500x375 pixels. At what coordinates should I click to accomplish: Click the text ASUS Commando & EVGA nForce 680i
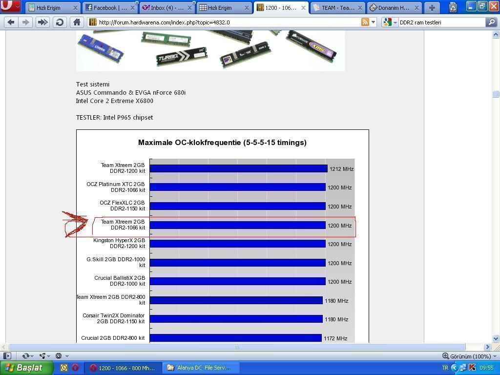pos(131,92)
